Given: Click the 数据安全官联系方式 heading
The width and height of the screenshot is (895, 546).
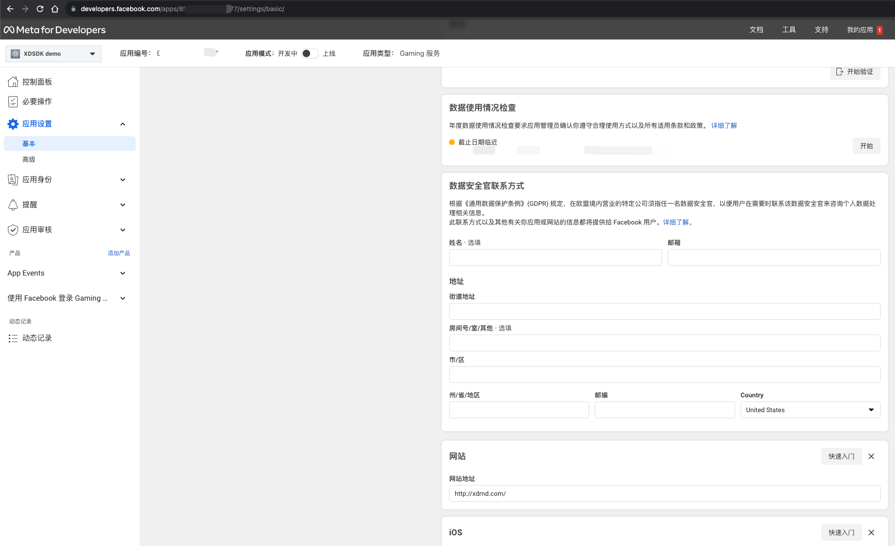Looking at the screenshot, I should (486, 186).
